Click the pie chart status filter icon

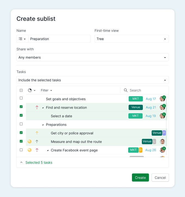click(x=30, y=90)
